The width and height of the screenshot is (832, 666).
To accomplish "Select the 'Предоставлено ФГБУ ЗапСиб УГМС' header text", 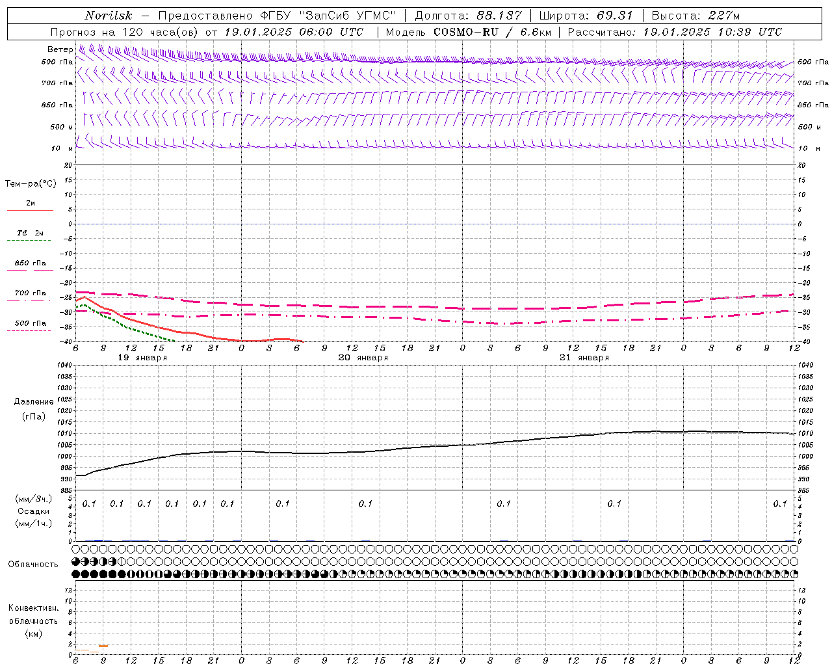I will [x=278, y=16].
